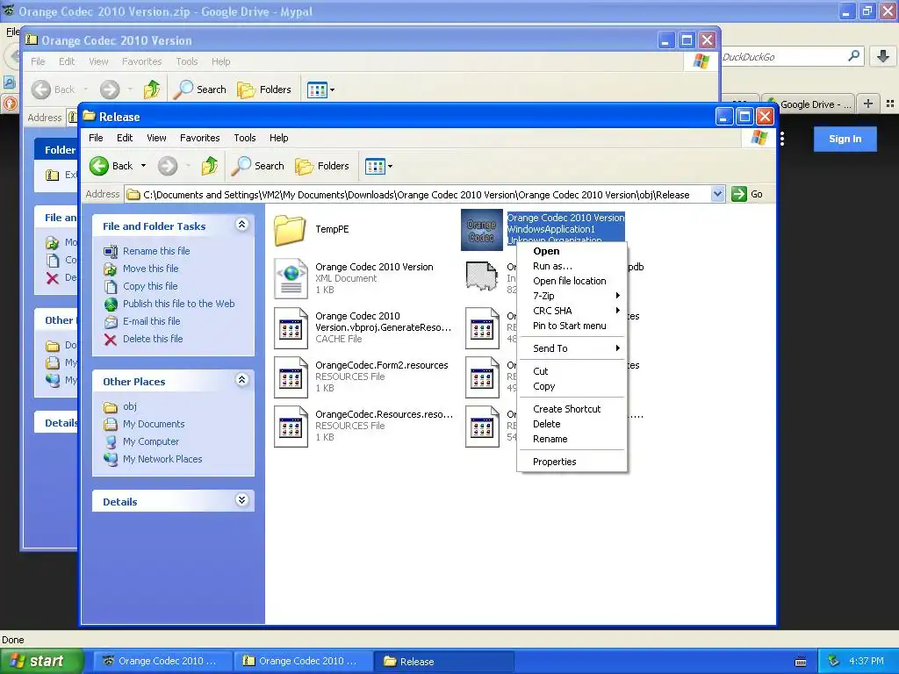The width and height of the screenshot is (899, 674).
Task: Select the Orange Codec 2010 Version XML document
Action: tap(291, 278)
